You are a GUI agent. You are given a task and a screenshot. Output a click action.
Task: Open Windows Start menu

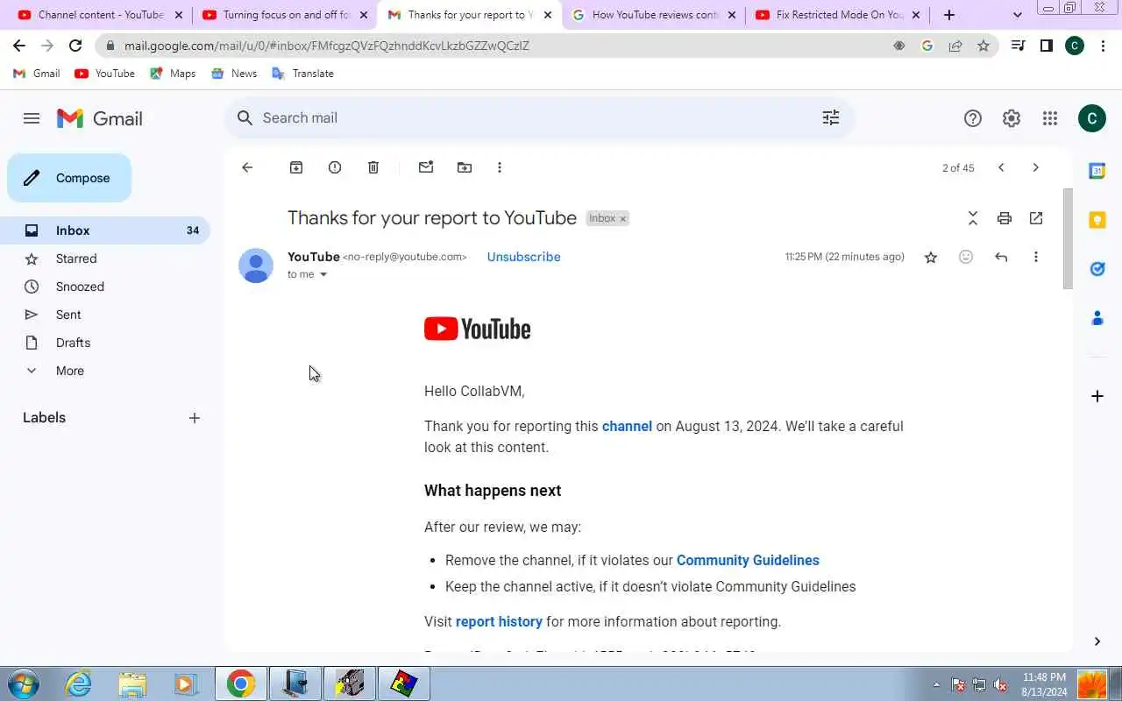pyautogui.click(x=22, y=683)
